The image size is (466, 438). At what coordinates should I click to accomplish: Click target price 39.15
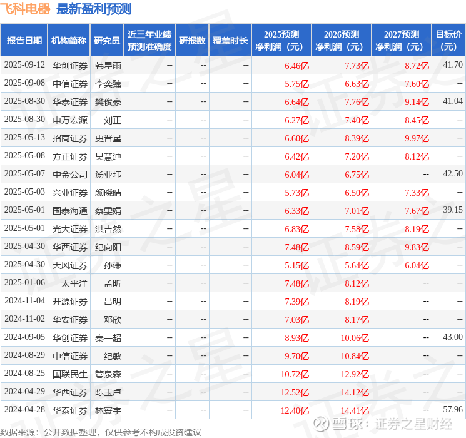[x=453, y=210]
